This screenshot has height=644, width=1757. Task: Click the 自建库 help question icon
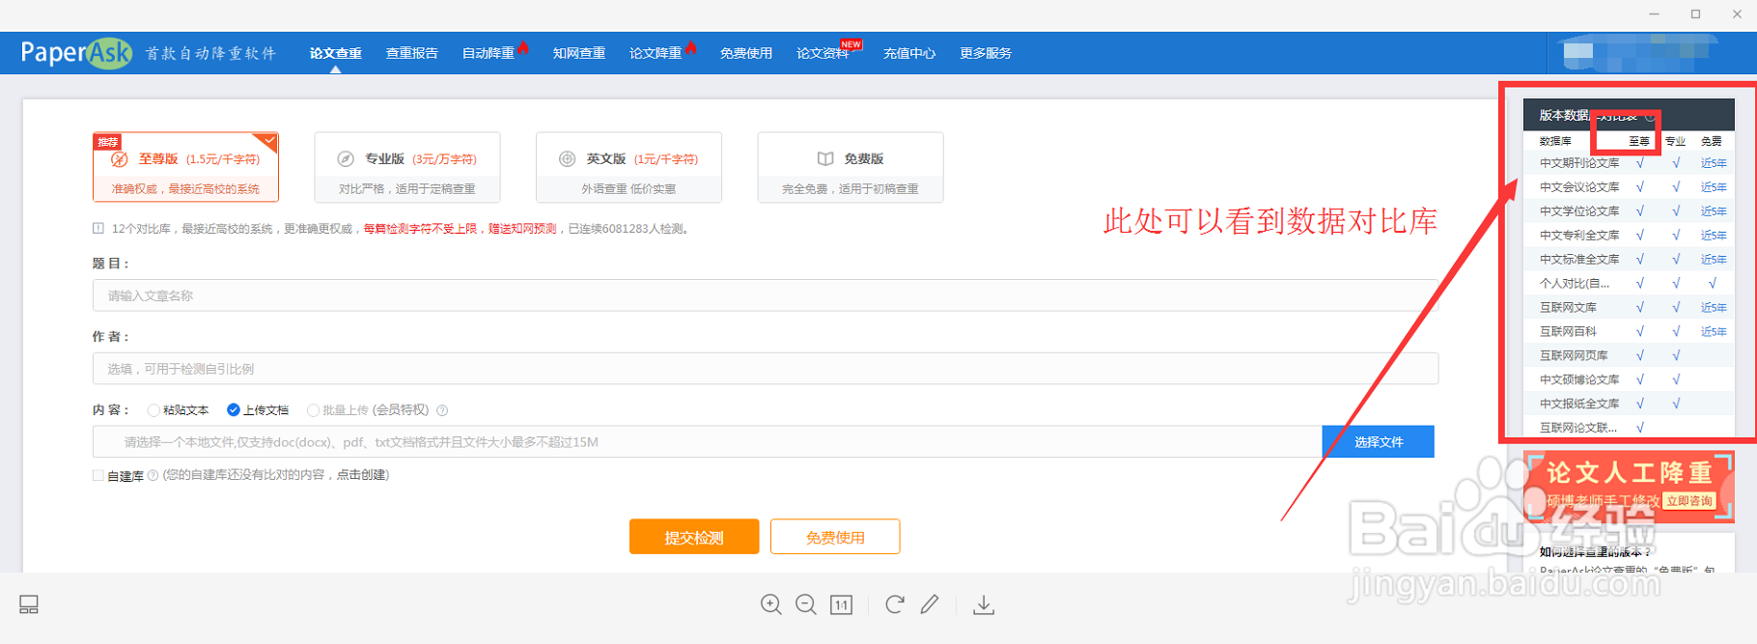153,475
